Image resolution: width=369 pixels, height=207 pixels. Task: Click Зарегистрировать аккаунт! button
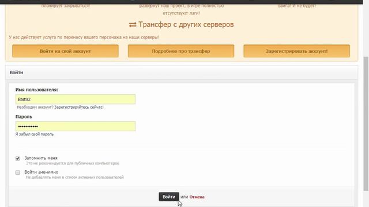click(296, 51)
